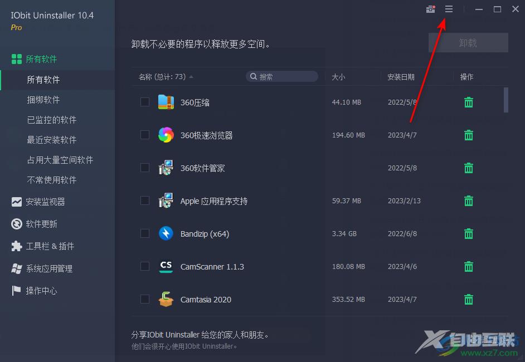
Task: Click the trash icon for Apple 应用程序支持
Action: [x=468, y=200]
